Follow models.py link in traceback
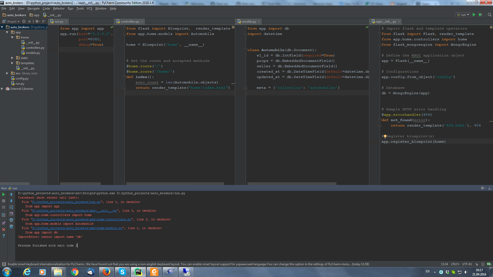Viewport: 493px width, 277px height. (77, 228)
